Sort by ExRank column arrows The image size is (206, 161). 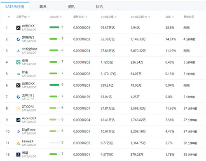61,17
